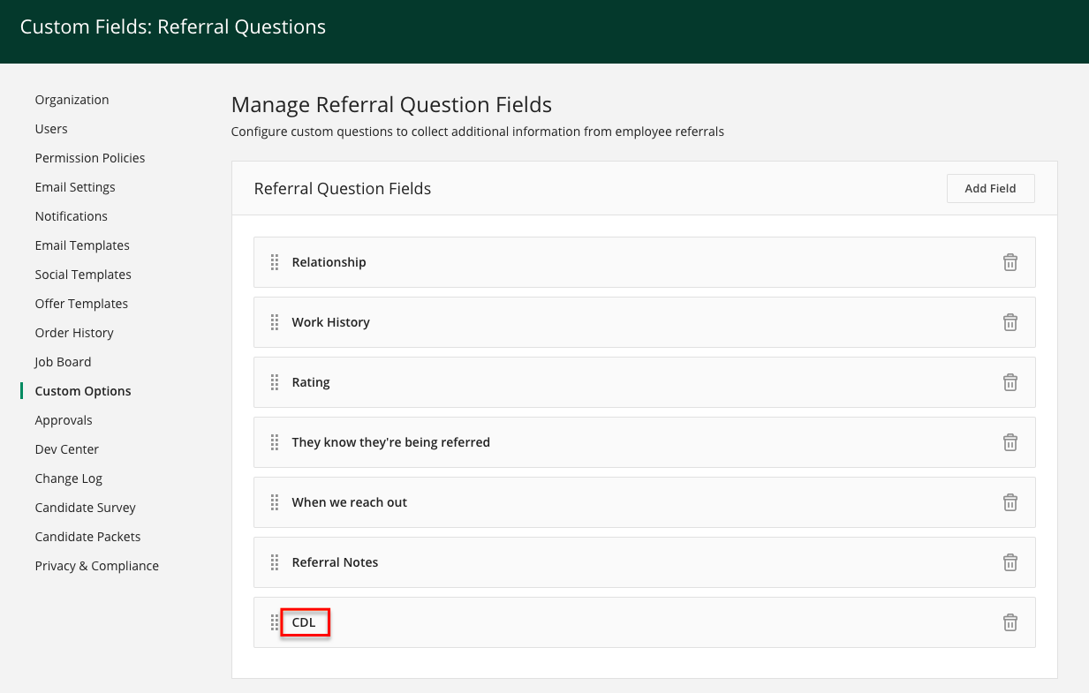Delete the Relationship field using its trash icon
The width and height of the screenshot is (1089, 693).
click(1010, 262)
